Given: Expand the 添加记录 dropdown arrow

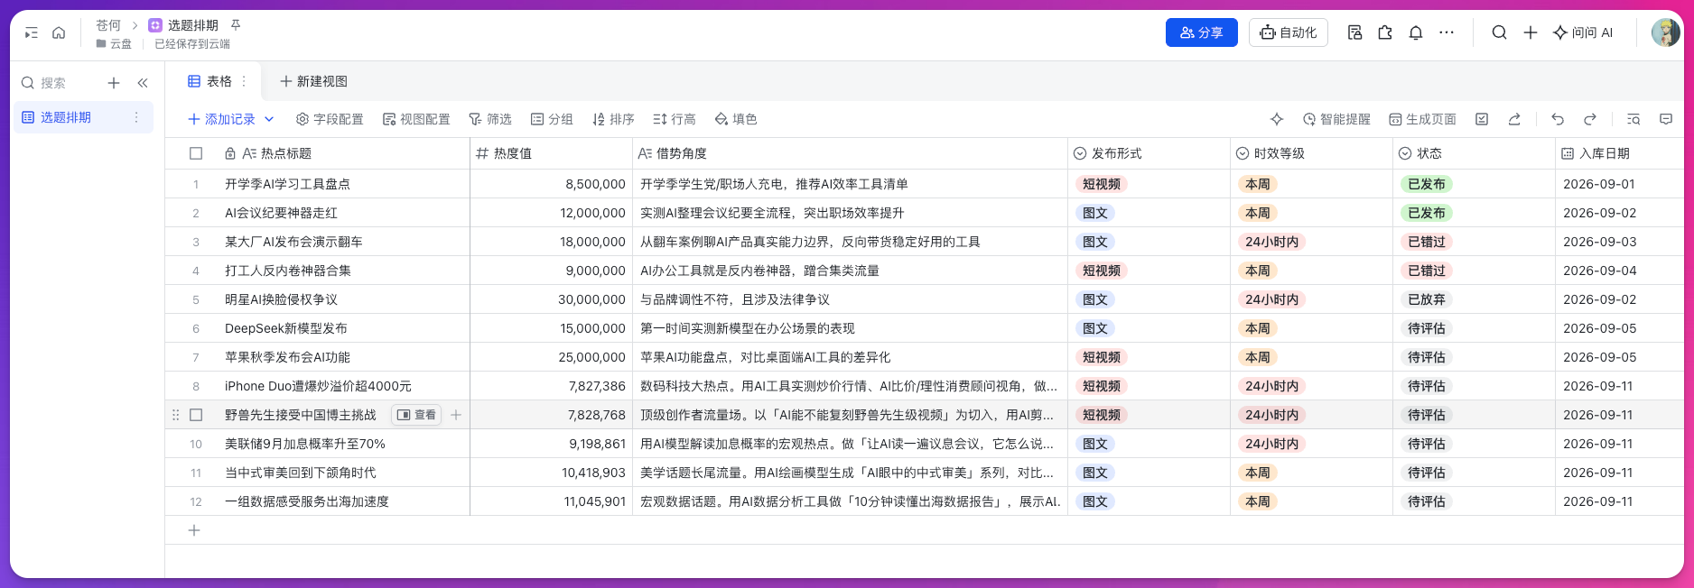Looking at the screenshot, I should pos(269,119).
